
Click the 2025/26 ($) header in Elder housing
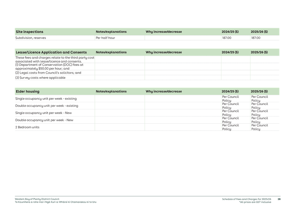[259, 91]
